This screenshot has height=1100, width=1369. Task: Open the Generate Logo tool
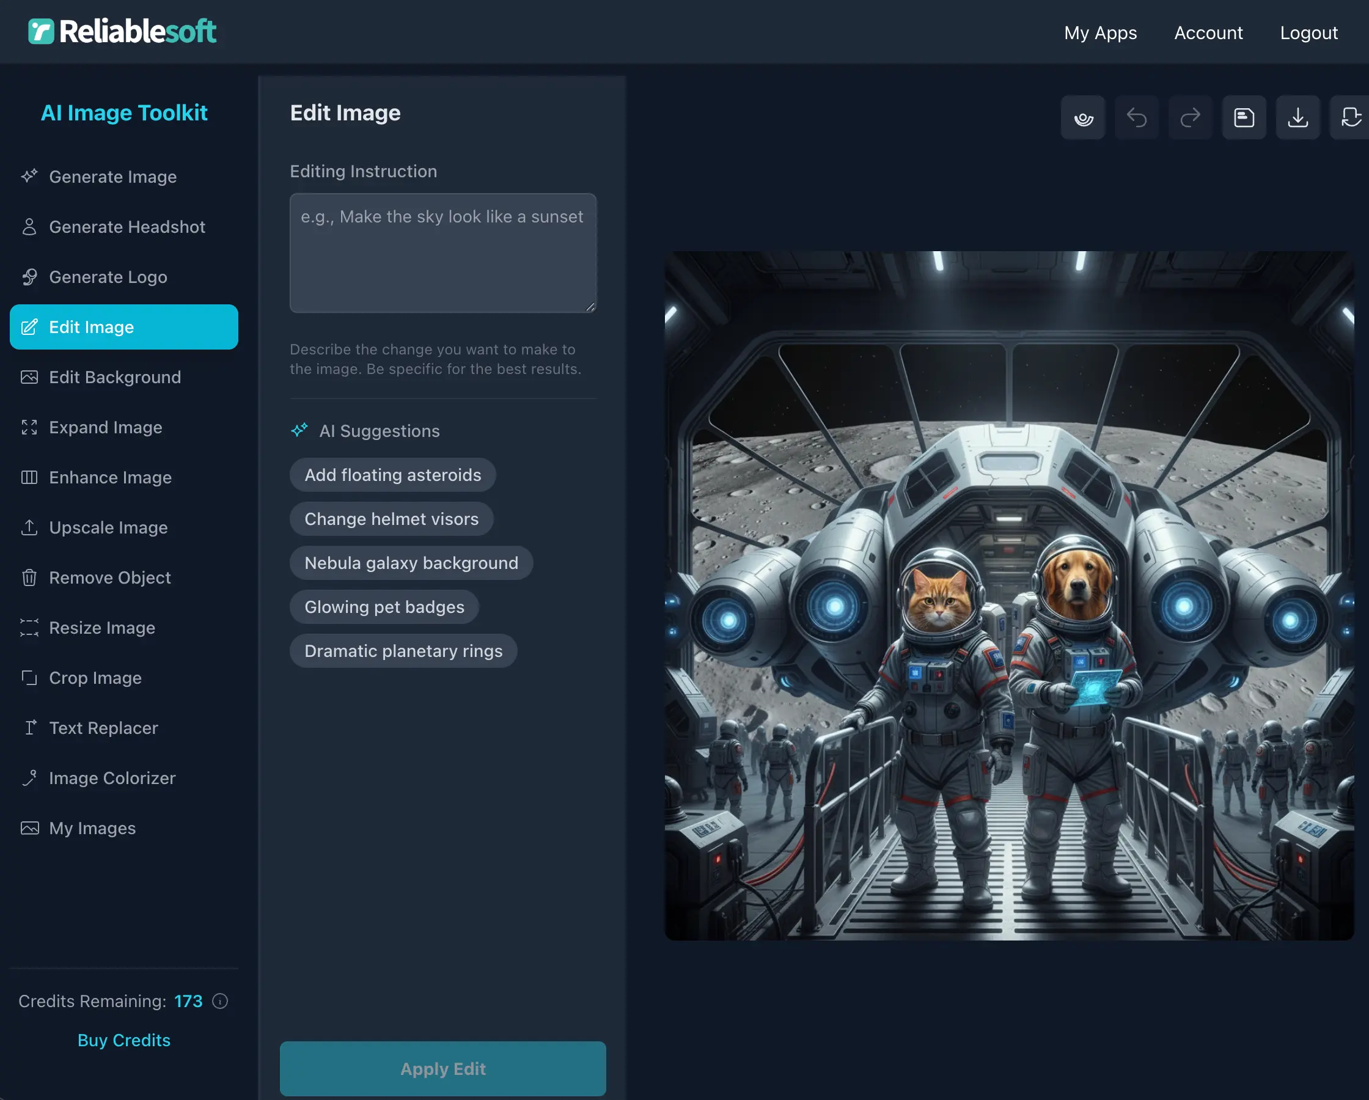point(108,277)
